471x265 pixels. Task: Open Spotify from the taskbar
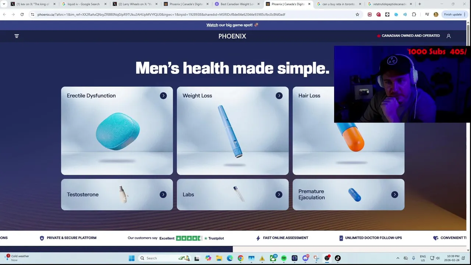[284, 258]
